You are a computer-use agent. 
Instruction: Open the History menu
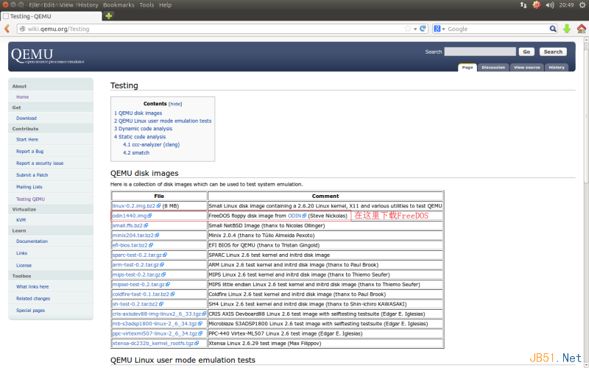[x=88, y=5]
